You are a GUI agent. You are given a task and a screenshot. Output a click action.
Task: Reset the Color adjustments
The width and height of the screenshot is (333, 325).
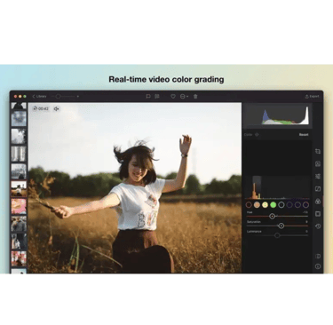[x=304, y=135]
